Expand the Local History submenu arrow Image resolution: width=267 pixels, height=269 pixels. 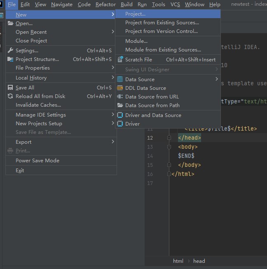tap(113, 77)
